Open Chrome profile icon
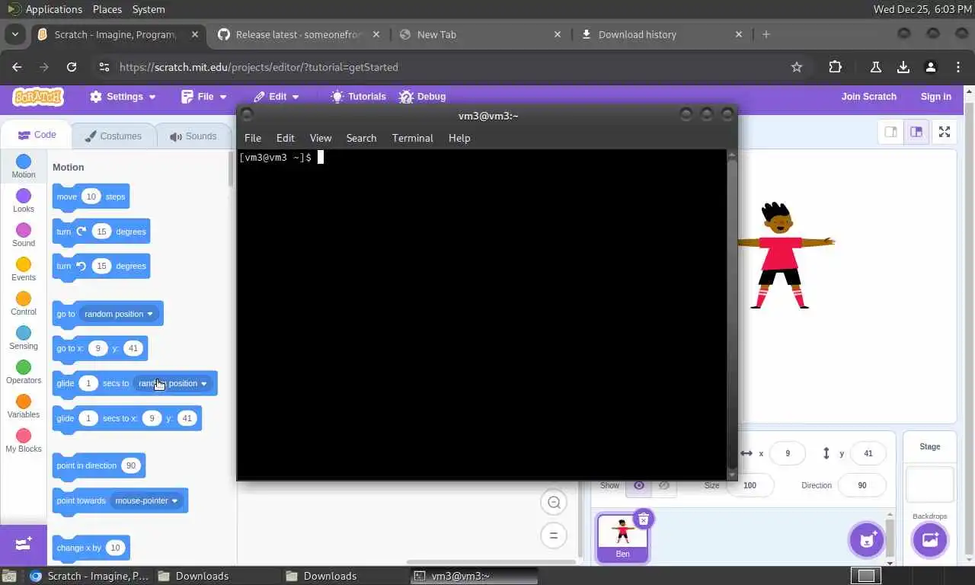975x585 pixels. pyautogui.click(x=930, y=67)
